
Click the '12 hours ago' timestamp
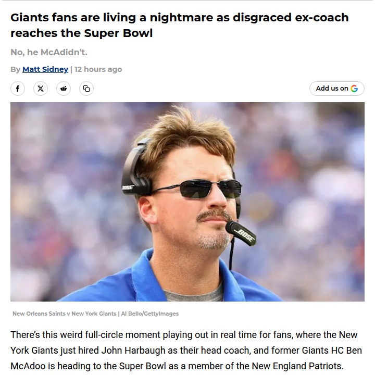point(98,69)
